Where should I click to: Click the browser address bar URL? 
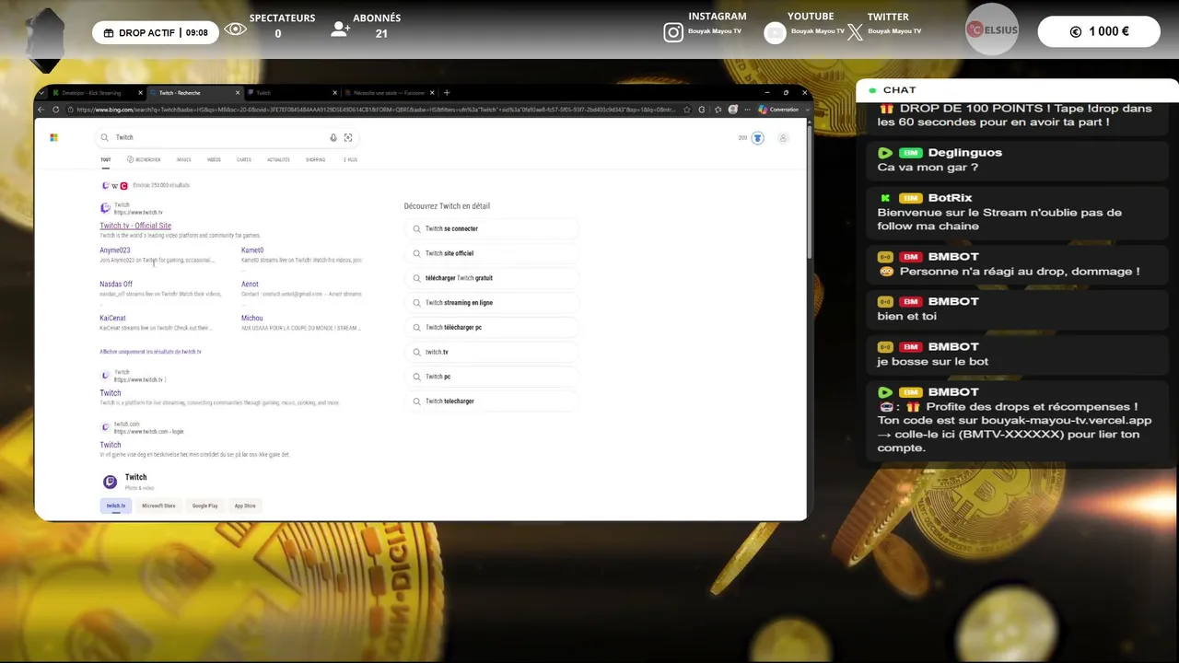tap(376, 110)
